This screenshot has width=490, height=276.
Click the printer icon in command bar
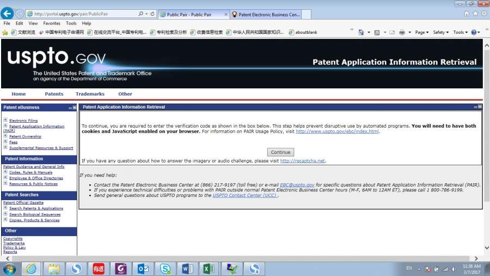[402, 32]
